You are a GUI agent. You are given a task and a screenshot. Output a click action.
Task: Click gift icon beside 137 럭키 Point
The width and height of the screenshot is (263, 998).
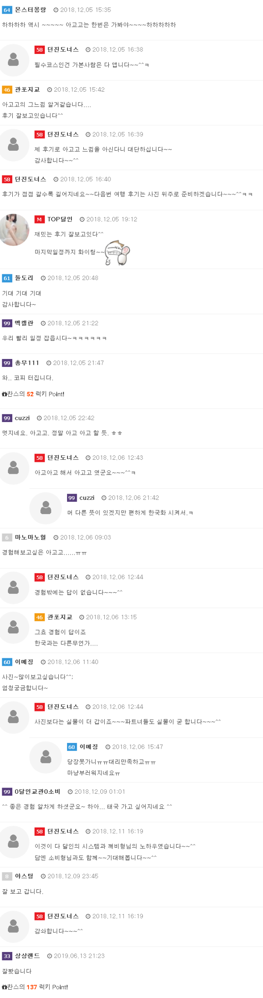pyautogui.click(x=4, y=987)
